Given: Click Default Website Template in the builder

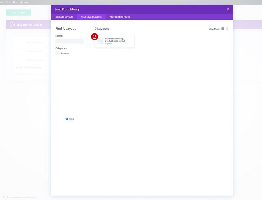Looking at the screenshot, I should click(x=28, y=67).
